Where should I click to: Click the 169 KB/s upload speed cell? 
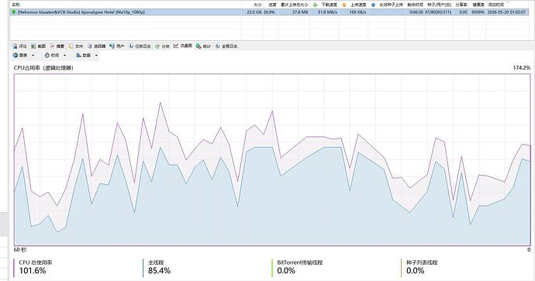[x=357, y=12]
